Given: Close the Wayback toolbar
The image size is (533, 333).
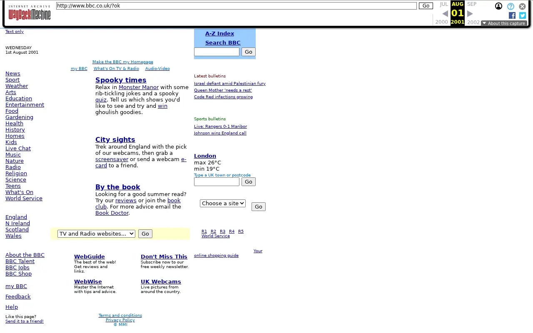Looking at the screenshot, I should coord(522,6).
